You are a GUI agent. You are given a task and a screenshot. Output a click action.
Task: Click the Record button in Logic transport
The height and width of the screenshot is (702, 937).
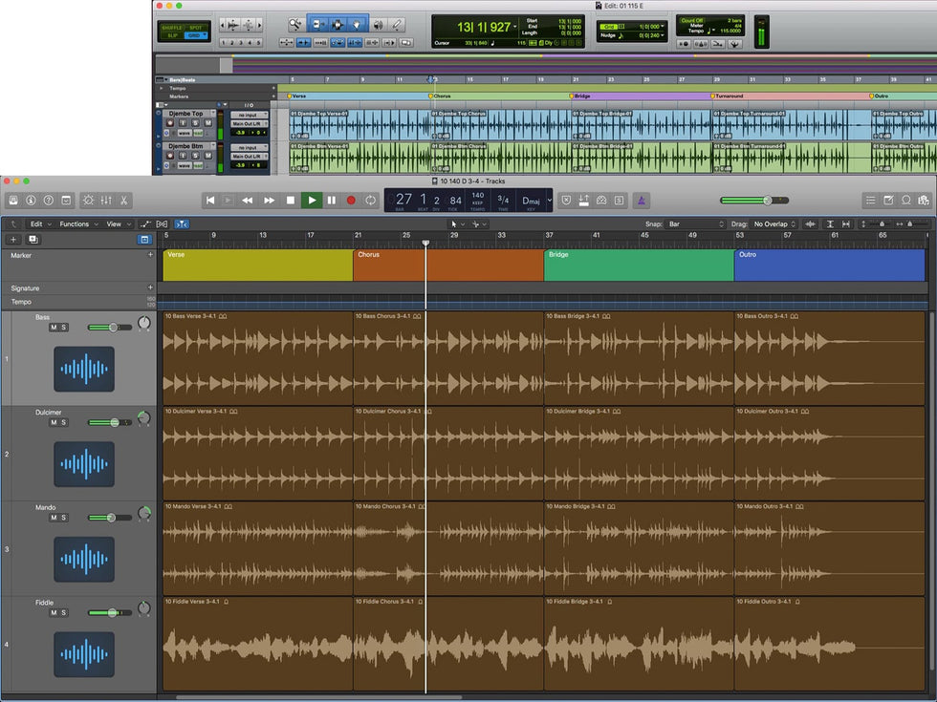(351, 201)
